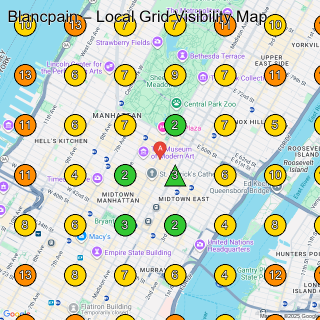Viewport: 320px width, 320px height.
Task: Select the orange grid marker showing 12
Action: click(275, 275)
